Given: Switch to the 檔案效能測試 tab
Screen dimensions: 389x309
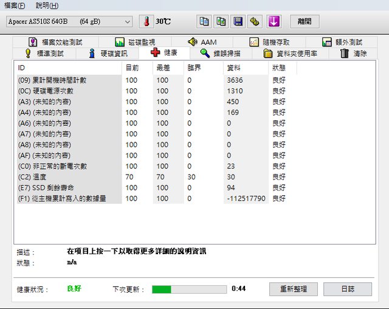Looking at the screenshot, I should [x=55, y=42].
